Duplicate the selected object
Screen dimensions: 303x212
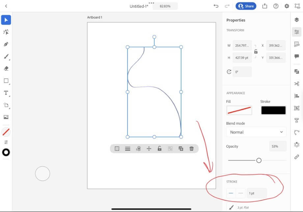[x=181, y=149]
